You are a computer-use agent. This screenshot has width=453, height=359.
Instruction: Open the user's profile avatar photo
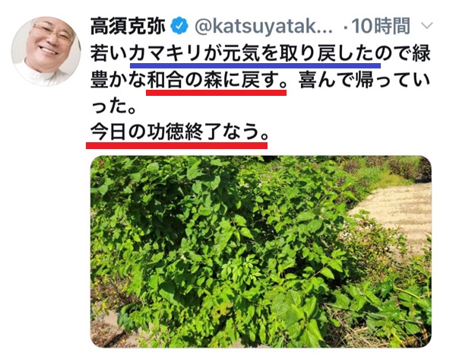[46, 52]
